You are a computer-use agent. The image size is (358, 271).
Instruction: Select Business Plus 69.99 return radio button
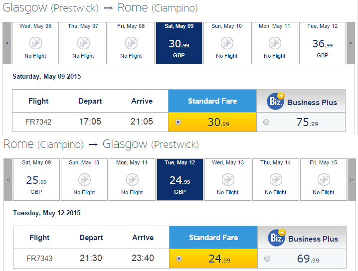pyautogui.click(x=267, y=259)
